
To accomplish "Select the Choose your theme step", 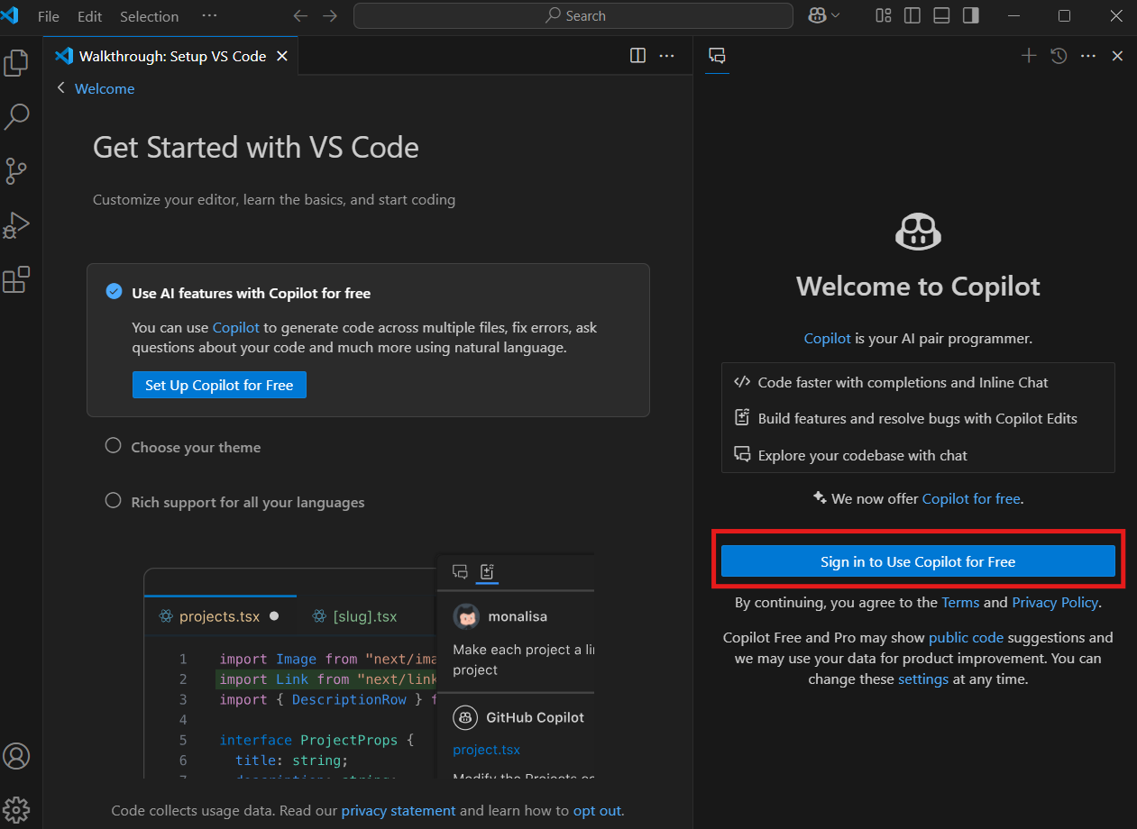I will [x=196, y=447].
